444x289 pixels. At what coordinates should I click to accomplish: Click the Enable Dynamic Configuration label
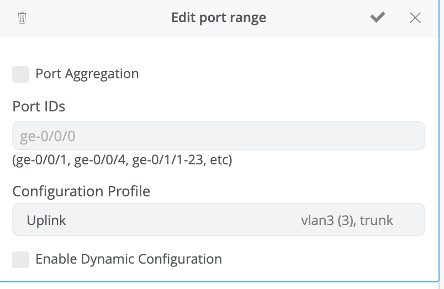128,259
